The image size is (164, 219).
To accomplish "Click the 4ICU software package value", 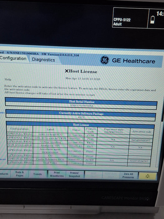I will [x=81, y=117].
